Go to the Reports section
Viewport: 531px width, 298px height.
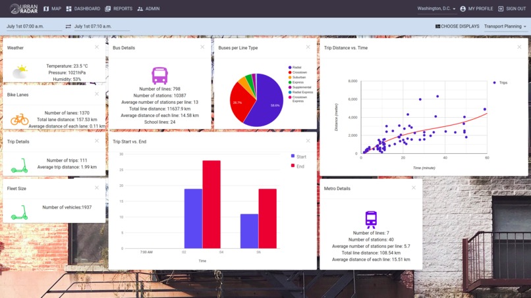pyautogui.click(x=119, y=9)
